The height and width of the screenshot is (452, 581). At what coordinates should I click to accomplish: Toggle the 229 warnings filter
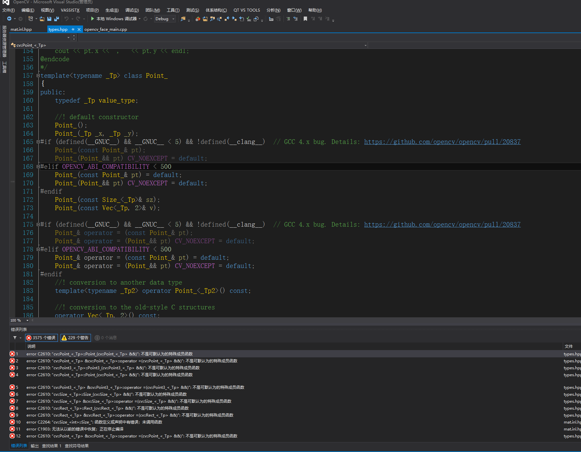click(75, 338)
